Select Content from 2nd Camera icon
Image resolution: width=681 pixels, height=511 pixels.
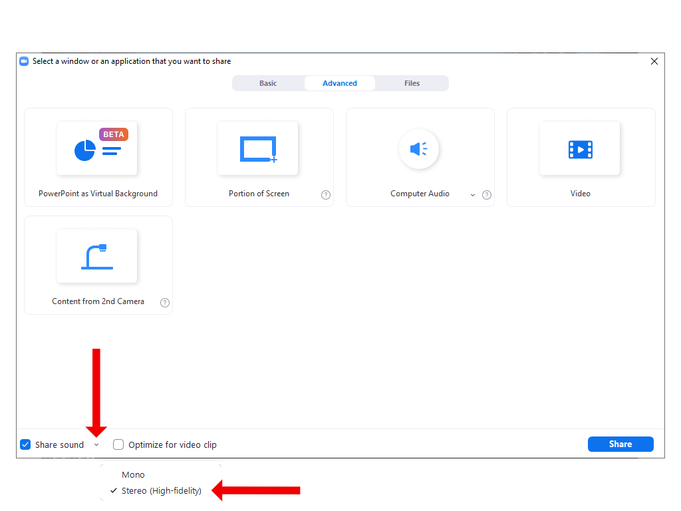click(x=97, y=257)
